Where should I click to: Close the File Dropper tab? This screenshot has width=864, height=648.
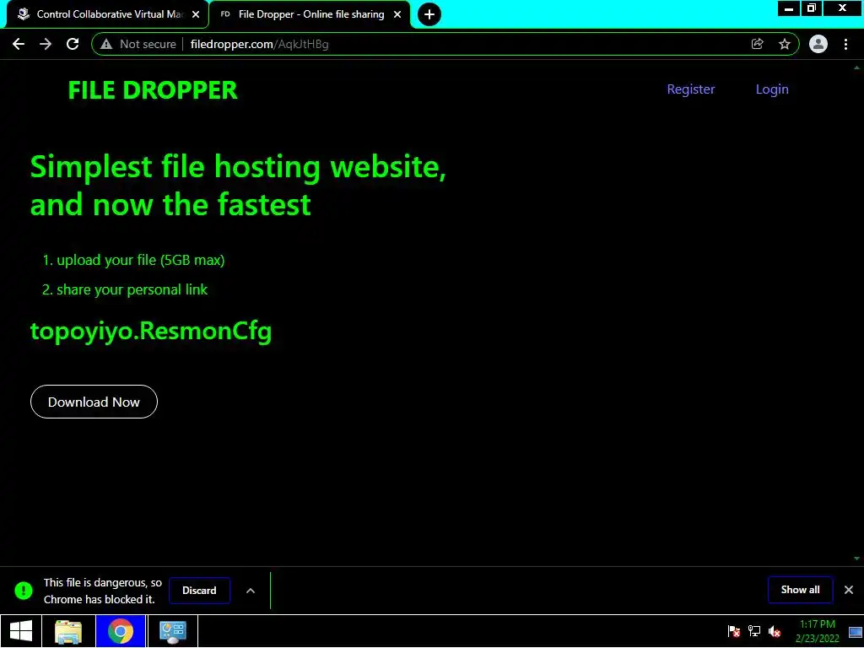tap(397, 14)
